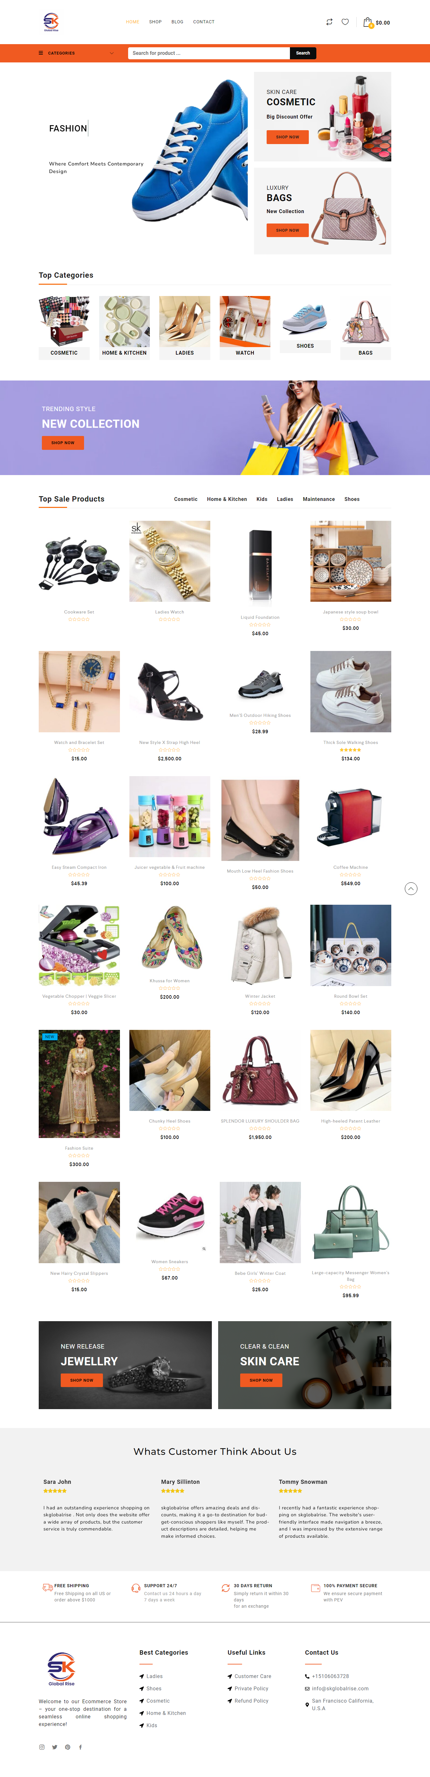Image resolution: width=430 pixels, height=1777 pixels.
Task: Open the Twitter footer icon
Action: (x=54, y=1747)
